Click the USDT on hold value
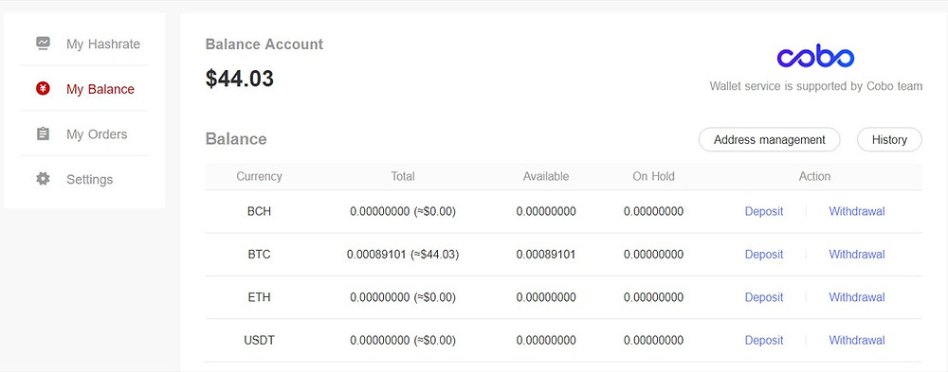The image size is (948, 372). tap(653, 340)
